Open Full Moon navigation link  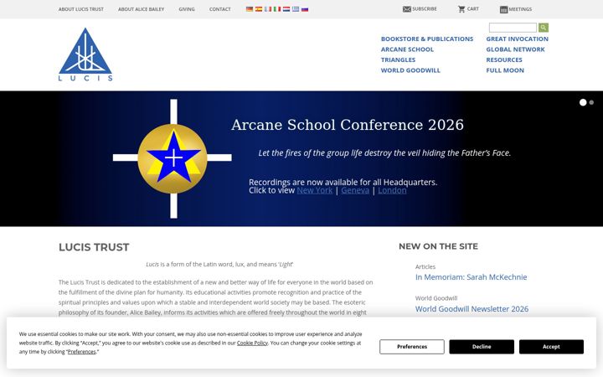point(505,70)
